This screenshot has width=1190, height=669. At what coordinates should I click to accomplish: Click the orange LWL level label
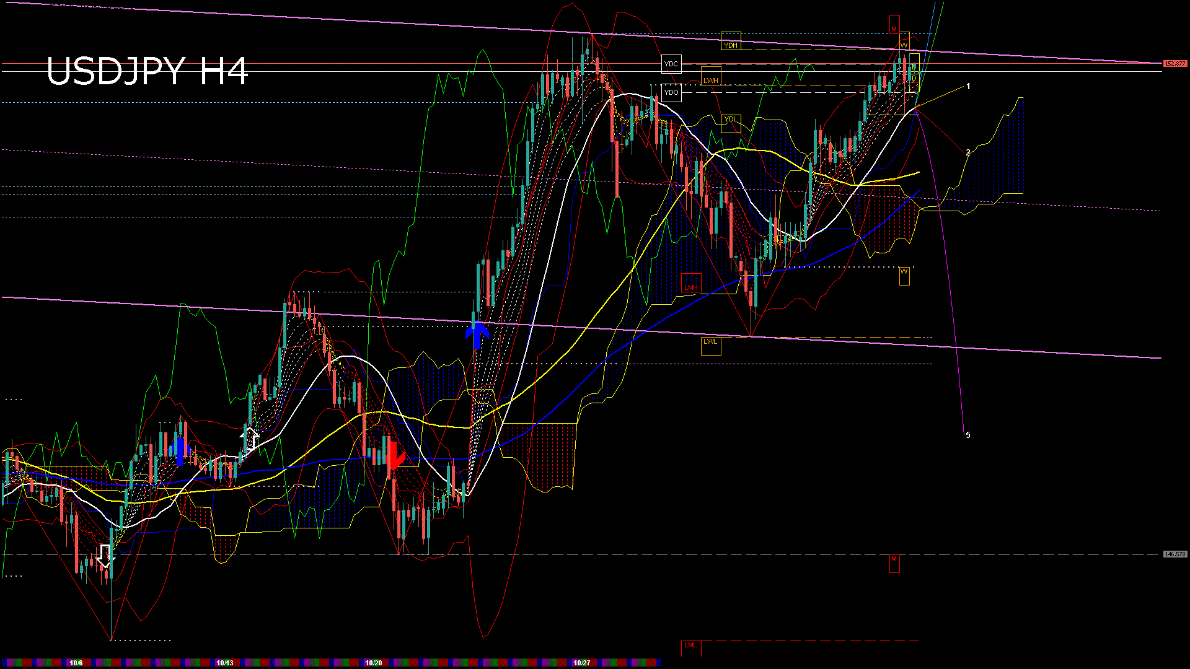pyautogui.click(x=710, y=342)
